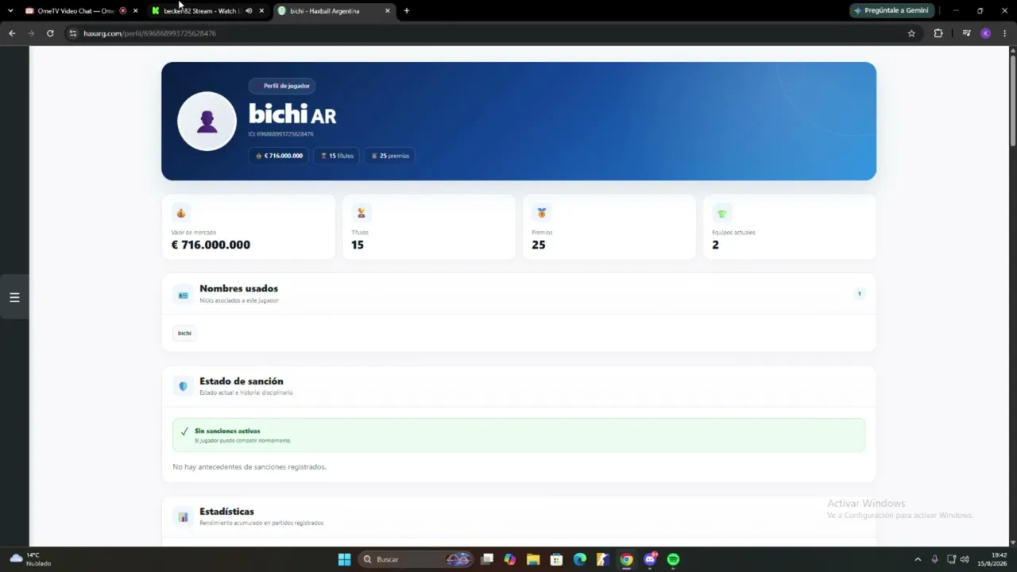Open File Explorer from the taskbar
1017x572 pixels.
point(533,559)
